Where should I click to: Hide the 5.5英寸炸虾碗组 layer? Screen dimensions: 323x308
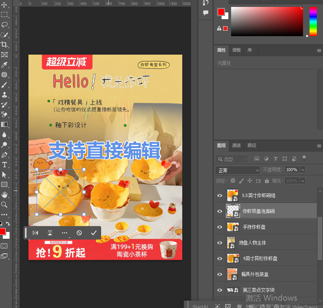pyautogui.click(x=220, y=195)
